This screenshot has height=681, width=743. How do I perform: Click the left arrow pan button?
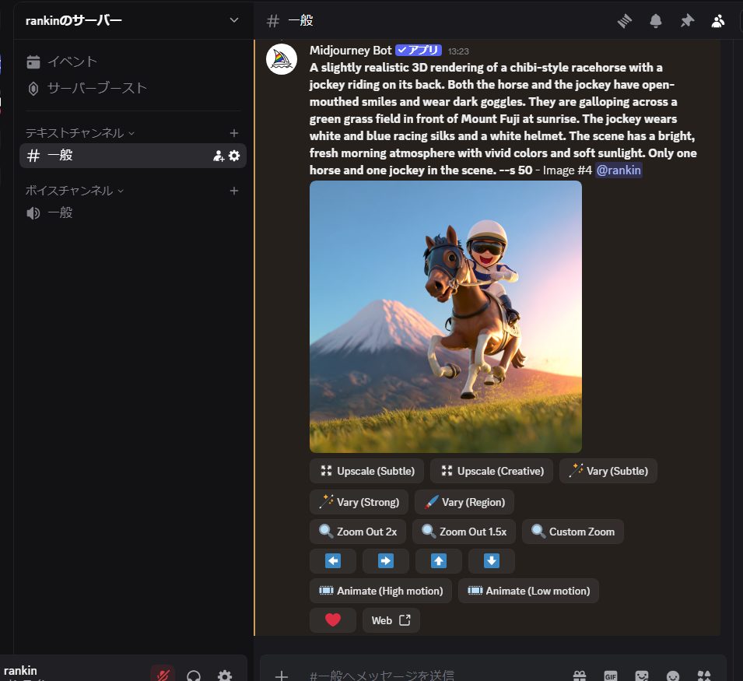click(x=333, y=561)
